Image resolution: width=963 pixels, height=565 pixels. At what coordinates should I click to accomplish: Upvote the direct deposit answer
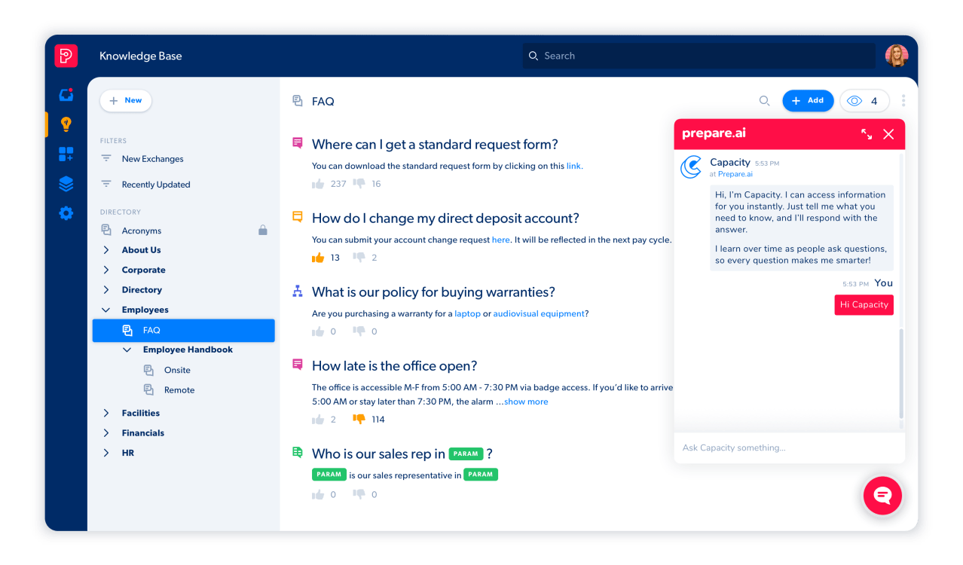click(x=318, y=257)
